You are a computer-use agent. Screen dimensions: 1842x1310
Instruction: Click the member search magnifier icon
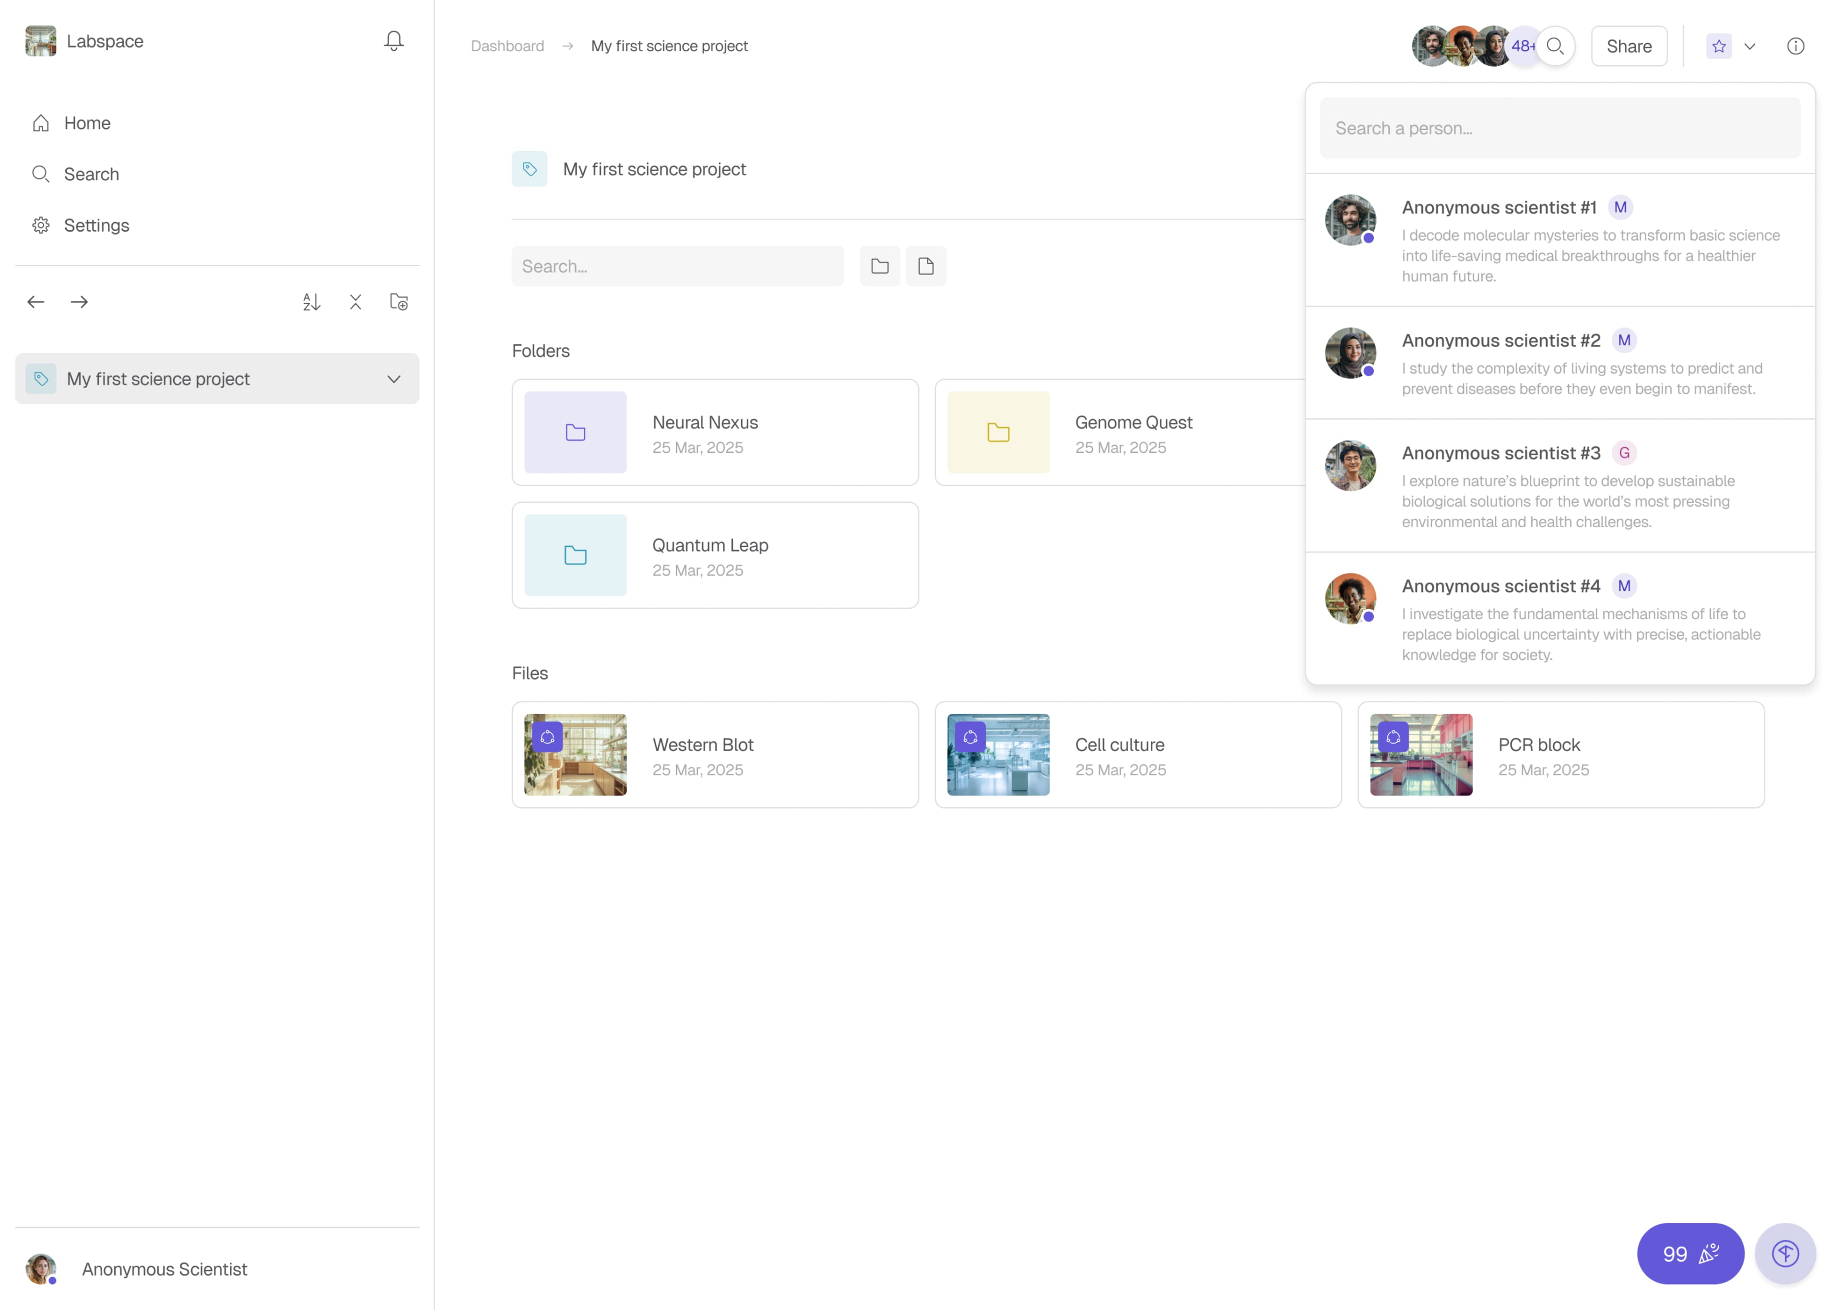(x=1556, y=46)
